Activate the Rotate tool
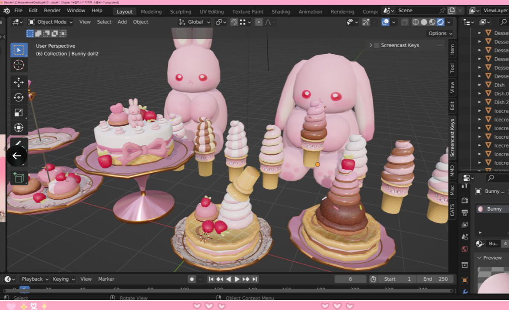 pos(18,97)
